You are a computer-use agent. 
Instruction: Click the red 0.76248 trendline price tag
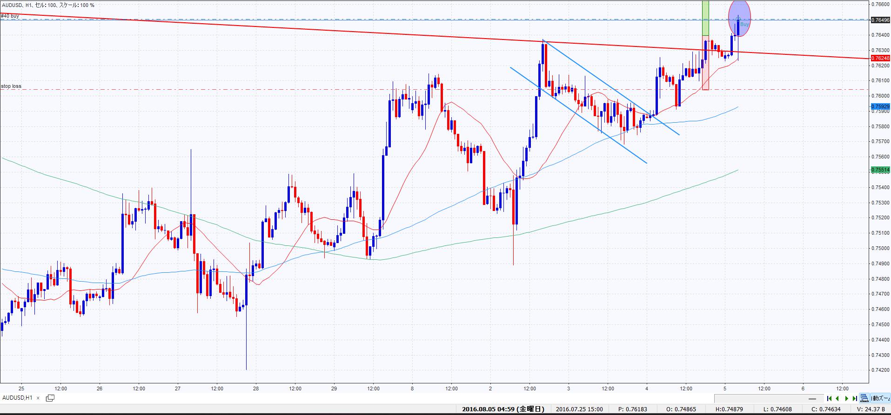click(x=880, y=58)
